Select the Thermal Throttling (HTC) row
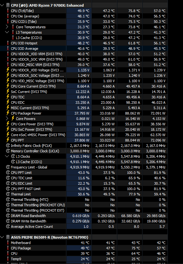Image resolution: width=183 pixels, height=264 pixels. 84,200
